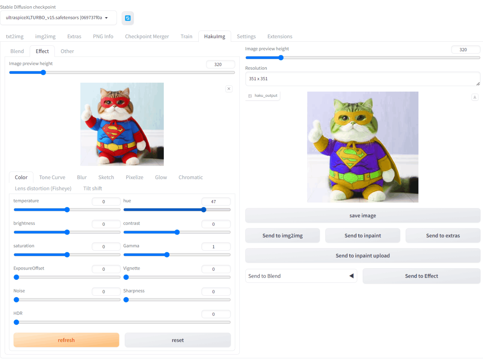Screen dimensions: 483x362
Task: Click the contrast value field
Action: pyautogui.click(x=216, y=224)
